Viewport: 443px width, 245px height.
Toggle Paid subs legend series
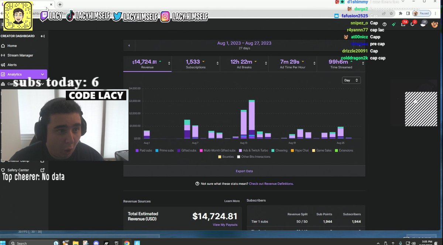[x=144, y=150]
